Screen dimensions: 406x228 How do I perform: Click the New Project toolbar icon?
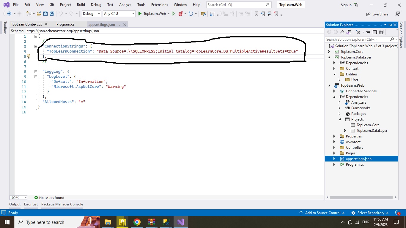[29, 14]
